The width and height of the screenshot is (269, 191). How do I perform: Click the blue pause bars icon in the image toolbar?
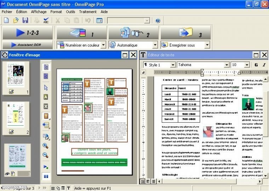click(x=46, y=176)
